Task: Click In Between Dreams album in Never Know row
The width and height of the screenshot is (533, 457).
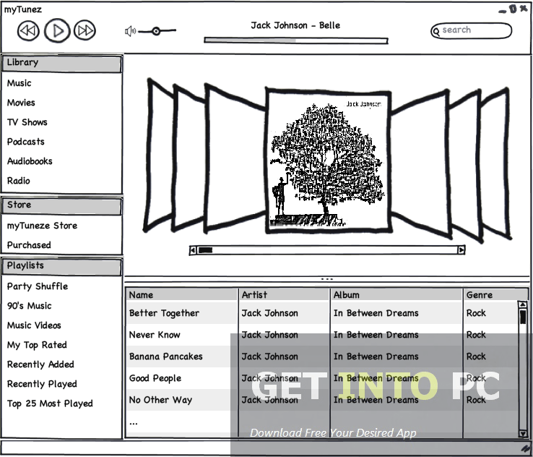Action: pos(376,335)
